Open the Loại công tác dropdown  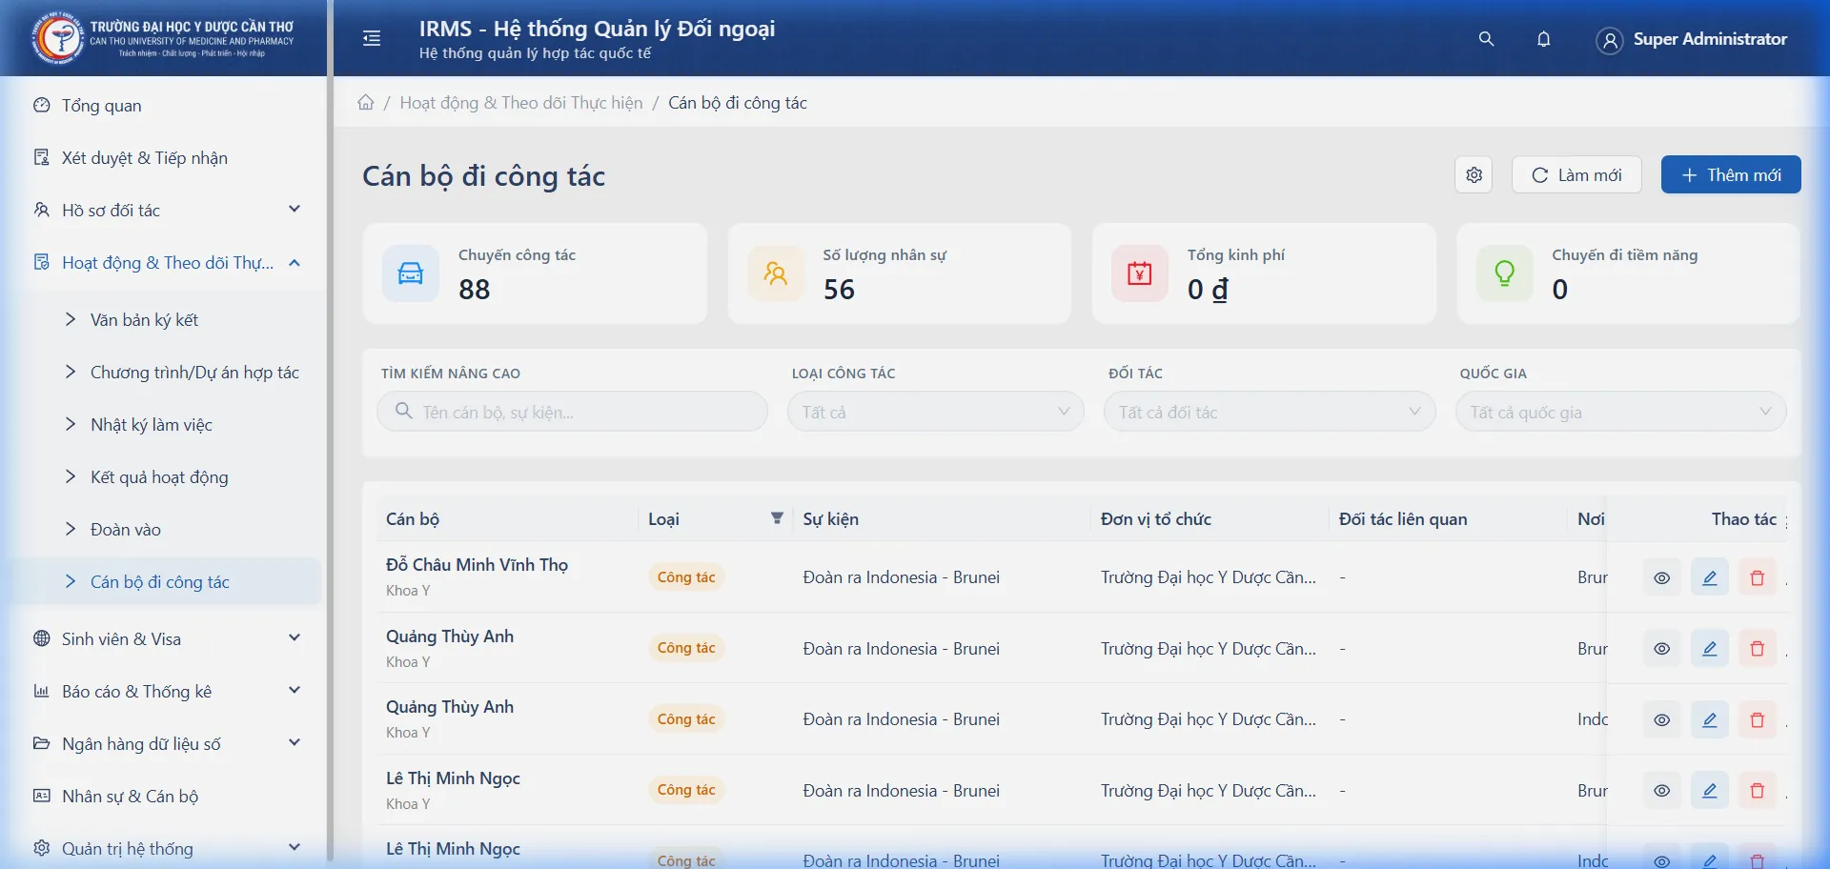[x=935, y=412]
